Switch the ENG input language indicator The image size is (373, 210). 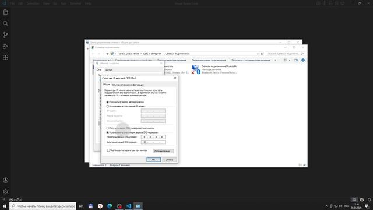point(346,206)
